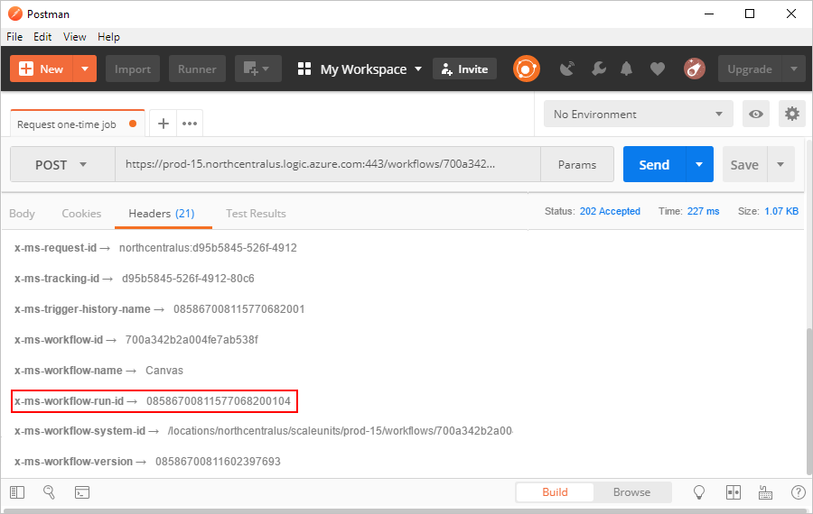813x514 pixels.
Task: Open the Postman console icon
Action: [82, 492]
